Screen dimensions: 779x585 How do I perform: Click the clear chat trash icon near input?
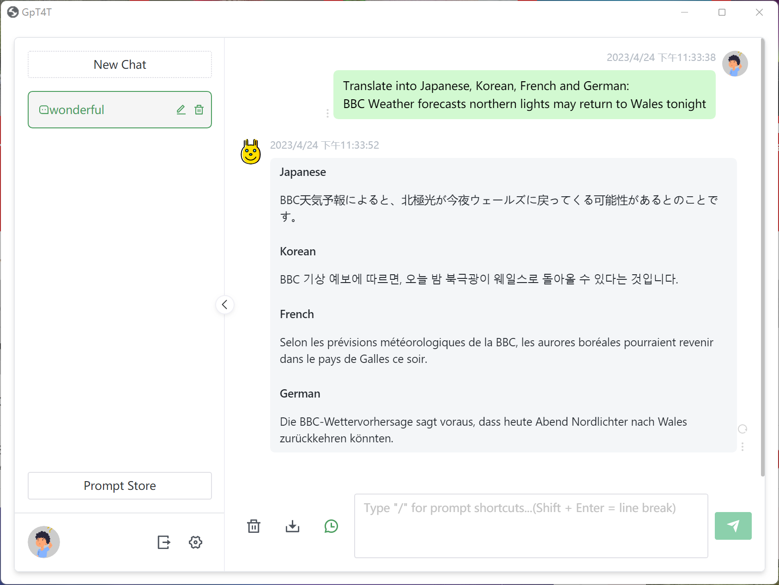(254, 526)
